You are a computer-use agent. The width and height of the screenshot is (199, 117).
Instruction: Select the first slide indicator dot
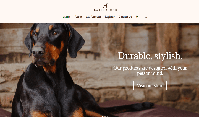click(x=103, y=116)
